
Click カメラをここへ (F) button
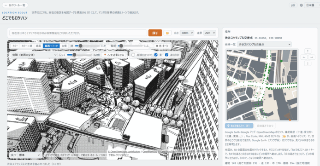239,126
